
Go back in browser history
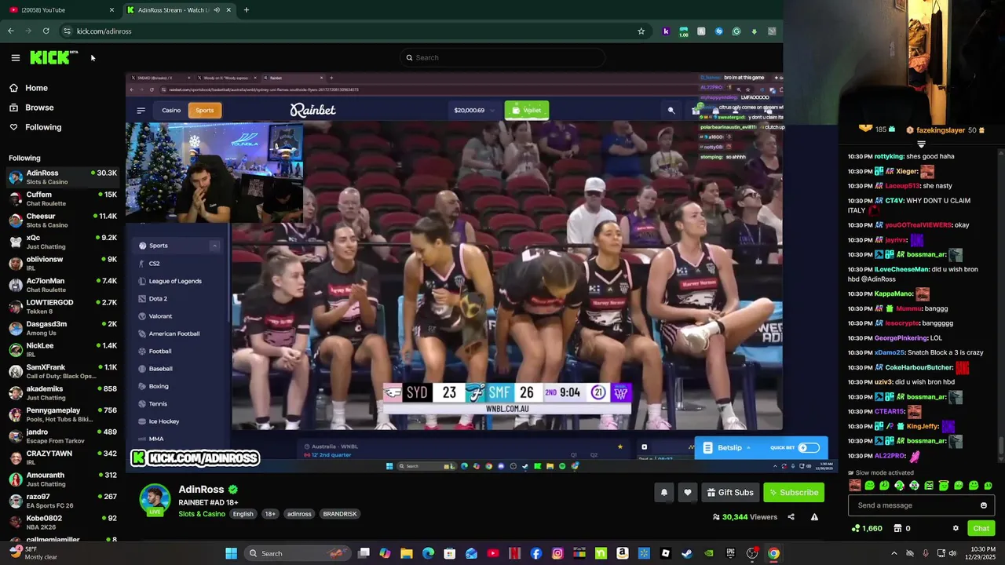[10, 31]
